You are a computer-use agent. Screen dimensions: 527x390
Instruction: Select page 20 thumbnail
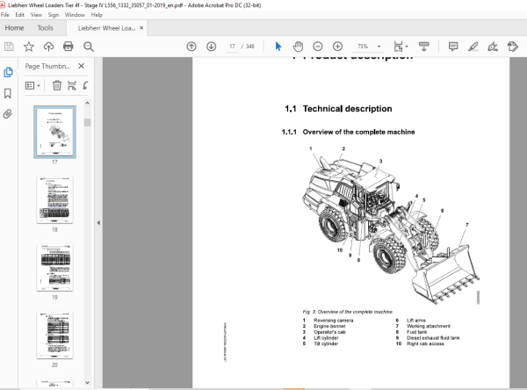tap(54, 336)
